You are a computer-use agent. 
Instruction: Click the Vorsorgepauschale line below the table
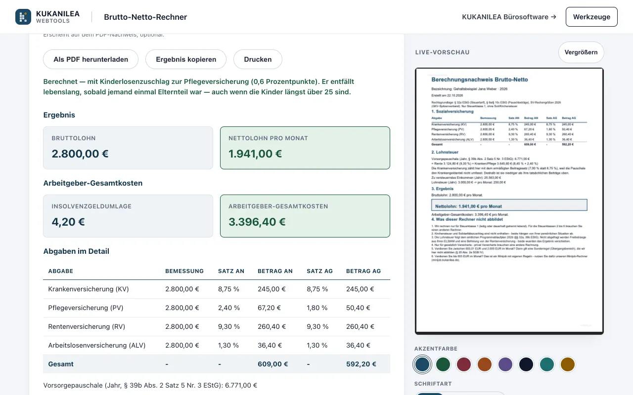coord(150,385)
